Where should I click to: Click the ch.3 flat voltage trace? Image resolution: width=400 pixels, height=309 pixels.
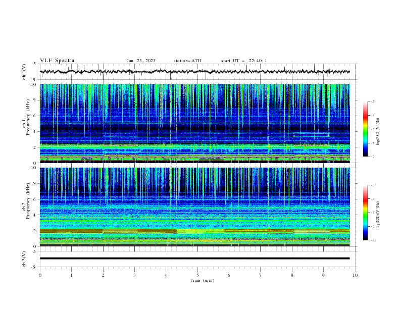195,259
